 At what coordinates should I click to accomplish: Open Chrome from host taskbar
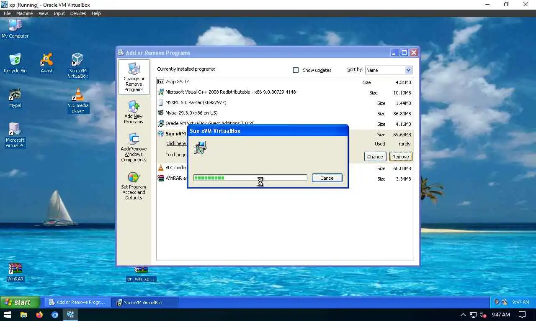[x=55, y=315]
